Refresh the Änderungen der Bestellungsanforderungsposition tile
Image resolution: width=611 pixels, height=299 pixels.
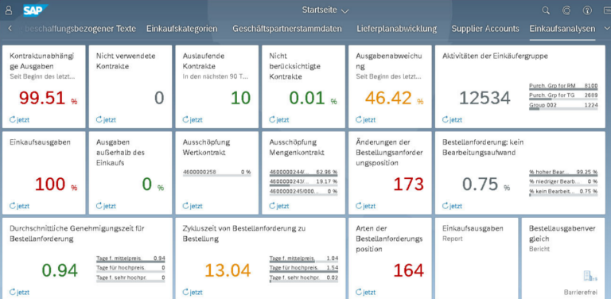click(x=365, y=205)
